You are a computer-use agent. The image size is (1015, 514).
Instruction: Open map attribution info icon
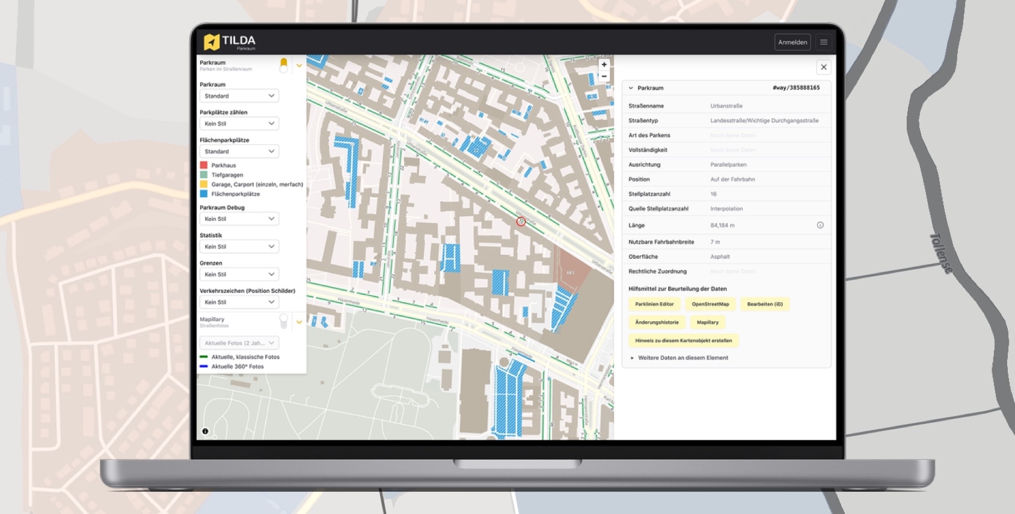pyautogui.click(x=205, y=431)
